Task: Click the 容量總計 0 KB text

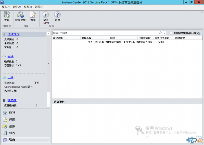Action: [12, 66]
